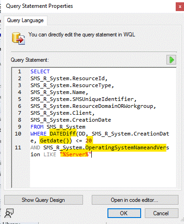This screenshot has height=224, width=184.
Task: Click SMS_R_System.ResourceId on line 2
Action: pyautogui.click(x=67, y=78)
